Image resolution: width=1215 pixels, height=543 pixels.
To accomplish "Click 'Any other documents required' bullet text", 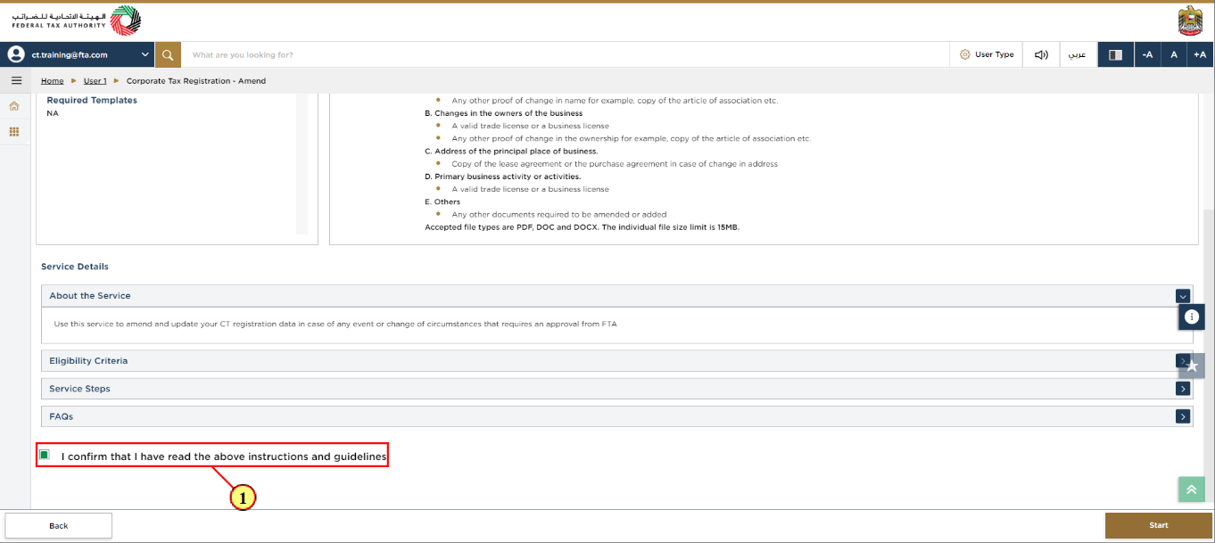I will [x=559, y=215].
